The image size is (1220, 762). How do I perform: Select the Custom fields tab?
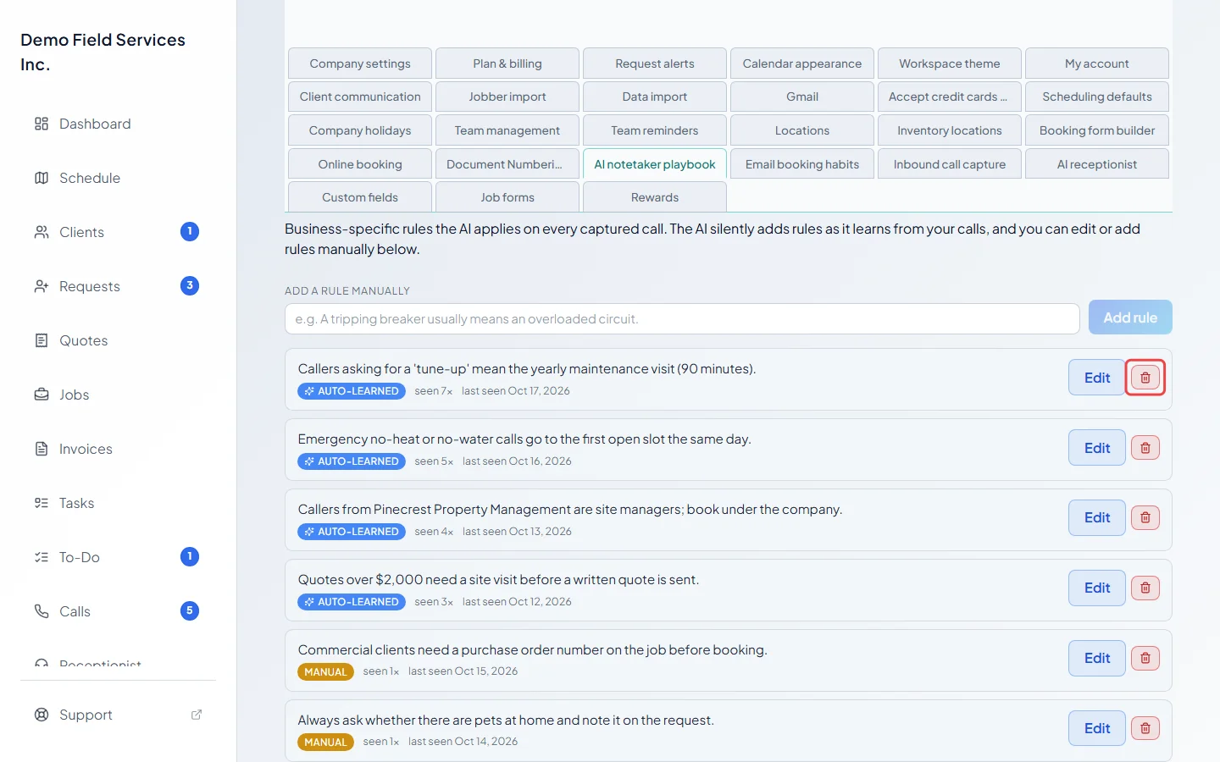[360, 197]
